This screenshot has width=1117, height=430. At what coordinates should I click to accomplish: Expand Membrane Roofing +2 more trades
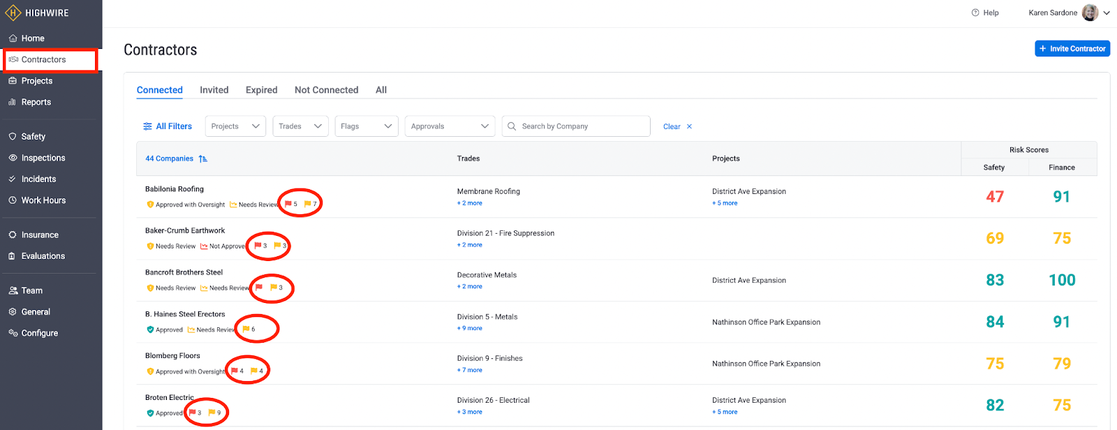click(x=470, y=203)
